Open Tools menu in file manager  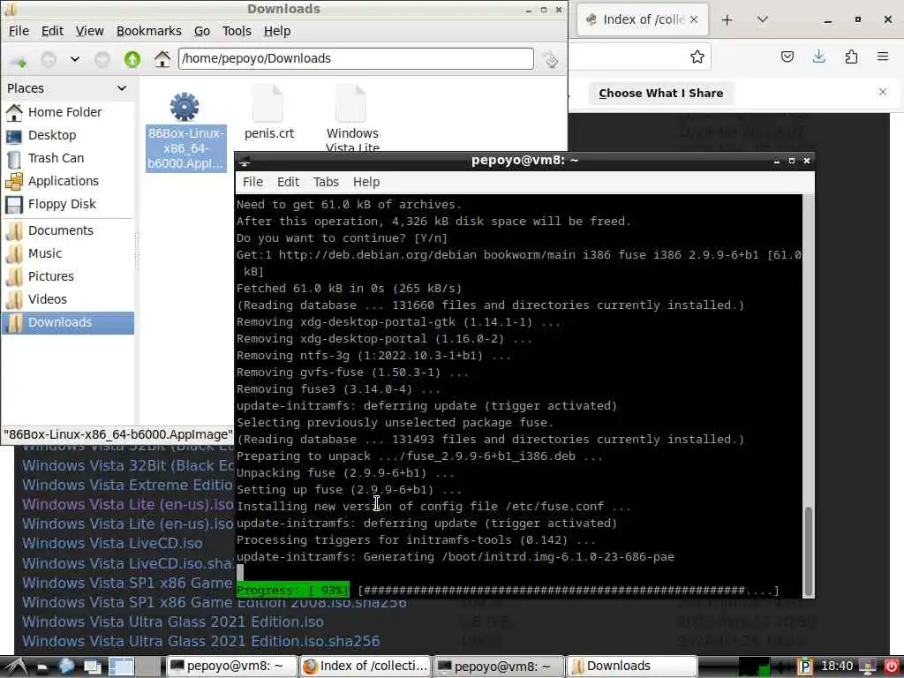(x=237, y=31)
